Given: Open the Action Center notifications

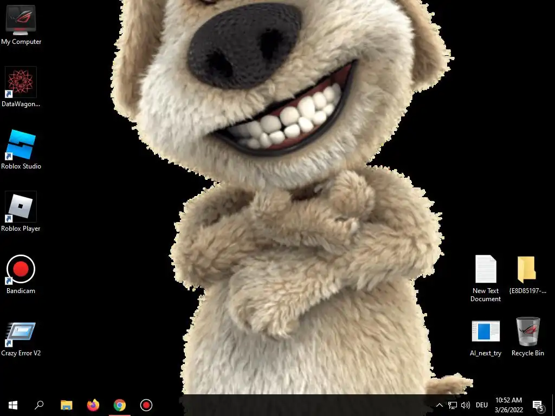Looking at the screenshot, I should 538,405.
